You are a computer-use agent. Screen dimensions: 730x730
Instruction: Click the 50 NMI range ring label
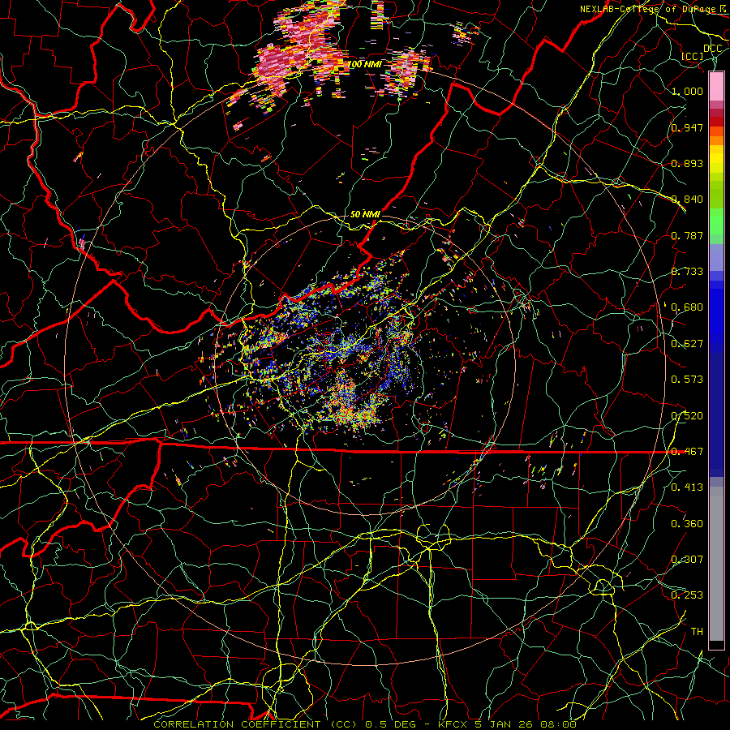click(365, 214)
